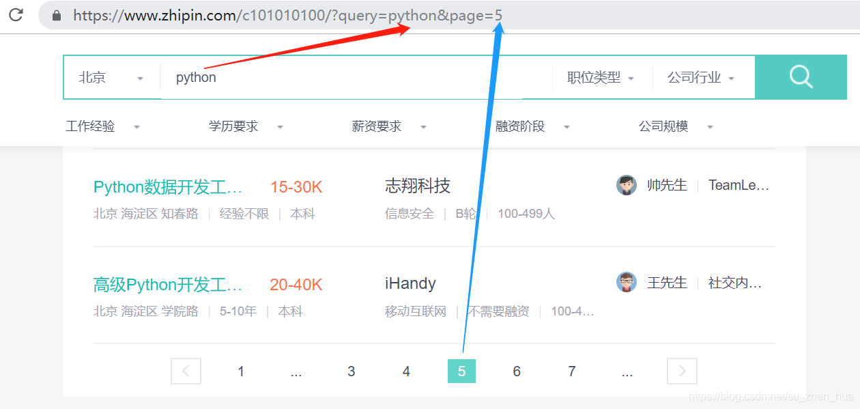
Task: Reload the page with the browser refresh icon
Action: coord(16,14)
